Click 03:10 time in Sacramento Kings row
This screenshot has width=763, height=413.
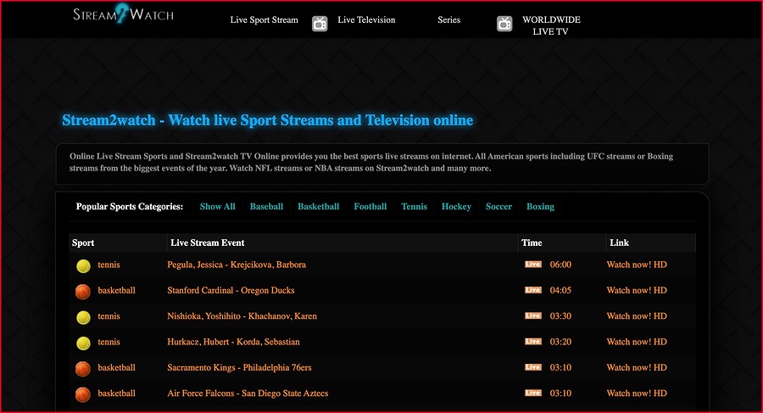(560, 368)
